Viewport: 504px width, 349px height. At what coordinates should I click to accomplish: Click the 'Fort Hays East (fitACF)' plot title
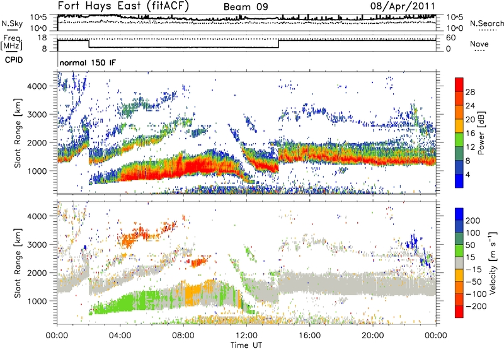point(123,6)
